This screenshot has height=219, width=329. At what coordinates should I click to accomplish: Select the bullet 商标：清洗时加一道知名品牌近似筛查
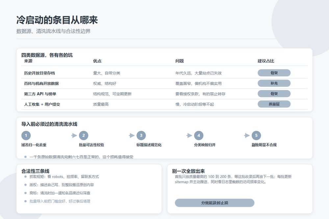(60, 193)
